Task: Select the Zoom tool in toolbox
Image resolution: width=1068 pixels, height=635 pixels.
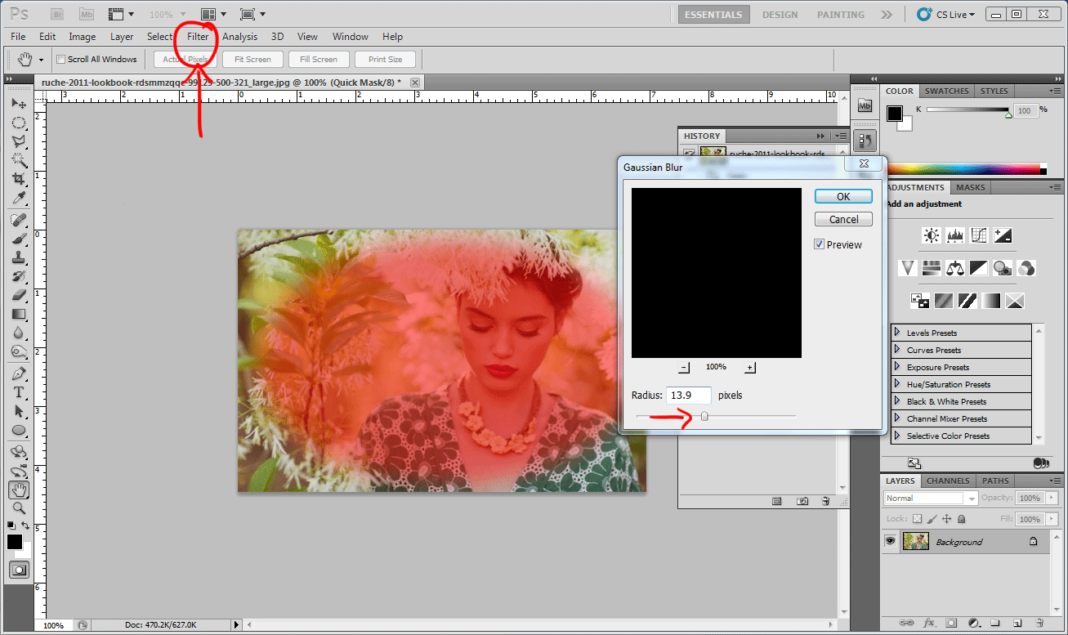Action: pos(18,508)
